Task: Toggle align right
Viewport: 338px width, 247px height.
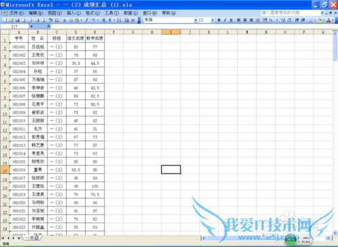Action: point(251,20)
